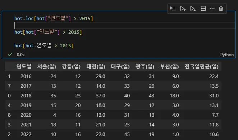The width and height of the screenshot is (238, 140).
Task: Click the 대전(일) column header
Action: (96, 66)
